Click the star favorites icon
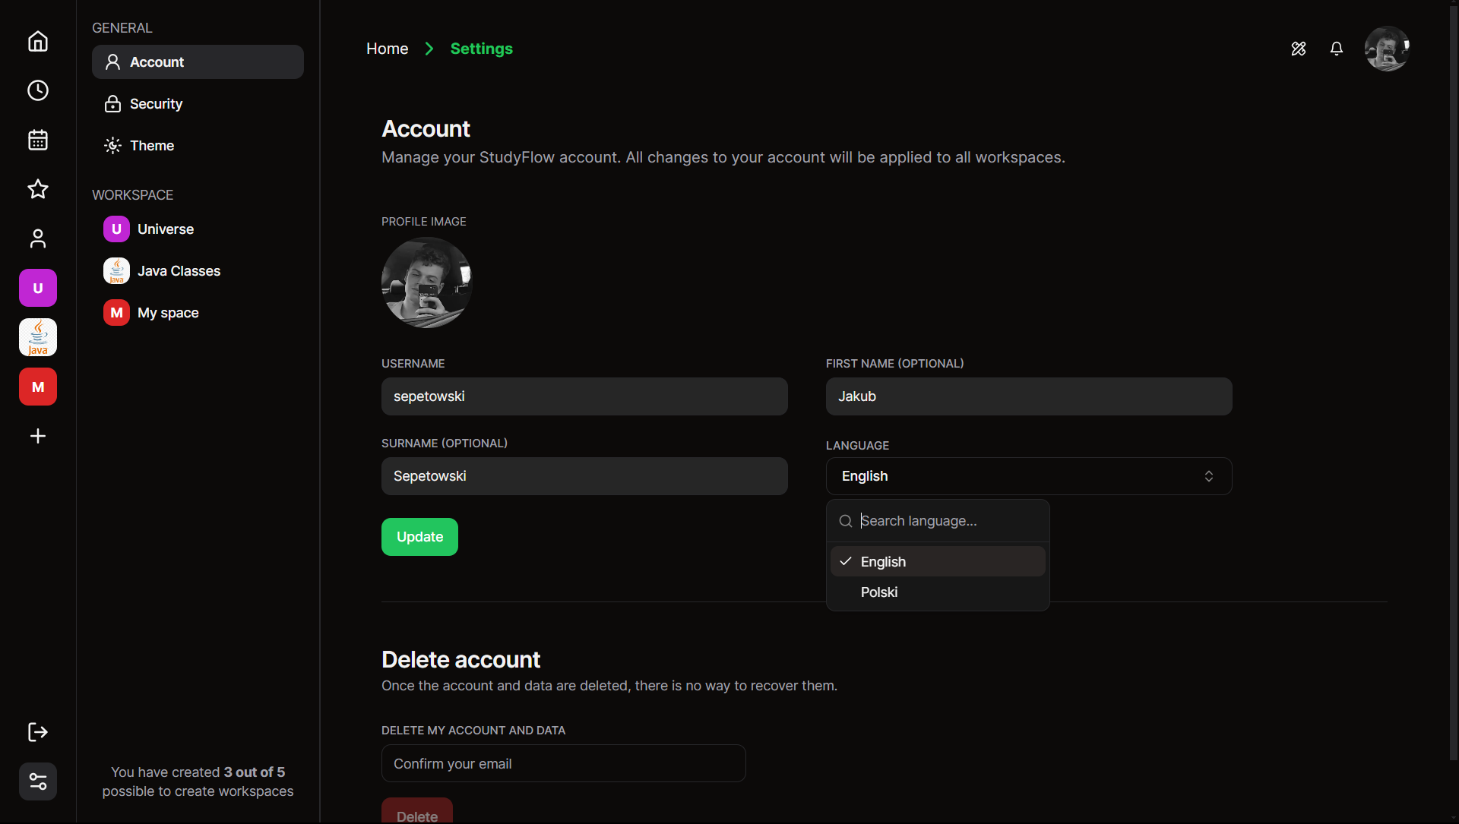Image resolution: width=1459 pixels, height=824 pixels. [38, 189]
